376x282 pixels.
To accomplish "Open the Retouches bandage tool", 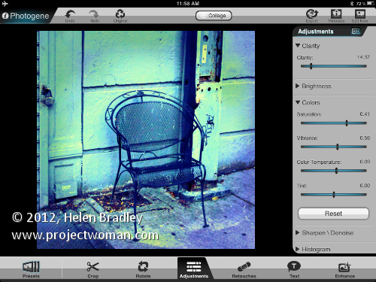I will click(244, 269).
